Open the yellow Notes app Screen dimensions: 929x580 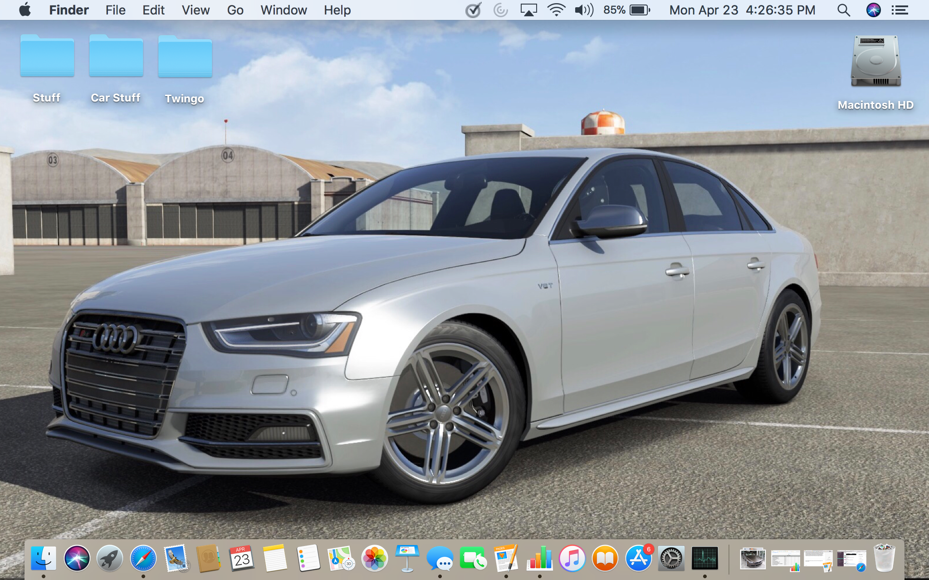(275, 558)
